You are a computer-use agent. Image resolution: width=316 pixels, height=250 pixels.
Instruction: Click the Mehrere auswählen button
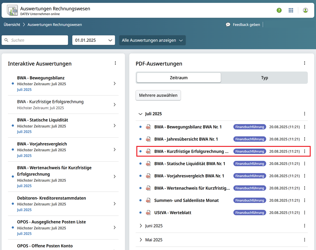coord(158,95)
